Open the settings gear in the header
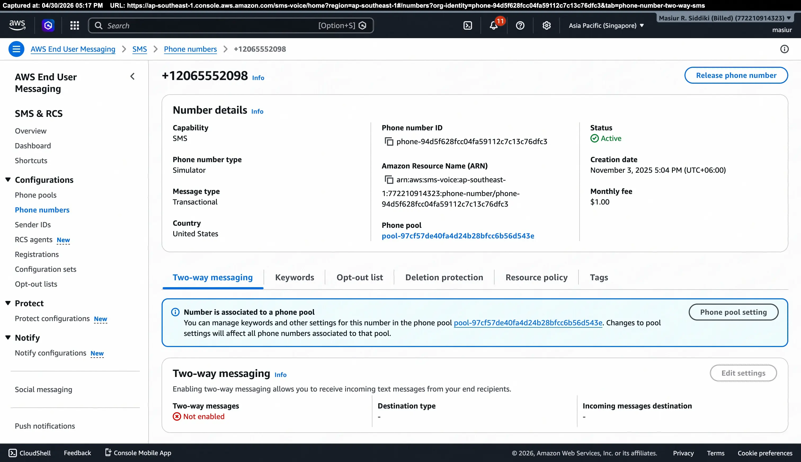This screenshot has width=801, height=462. click(x=547, y=25)
